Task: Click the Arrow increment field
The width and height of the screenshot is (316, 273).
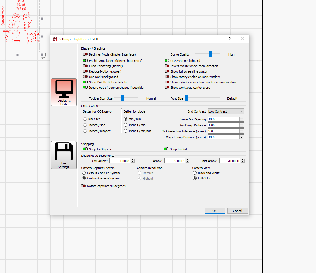Action: click(175, 161)
